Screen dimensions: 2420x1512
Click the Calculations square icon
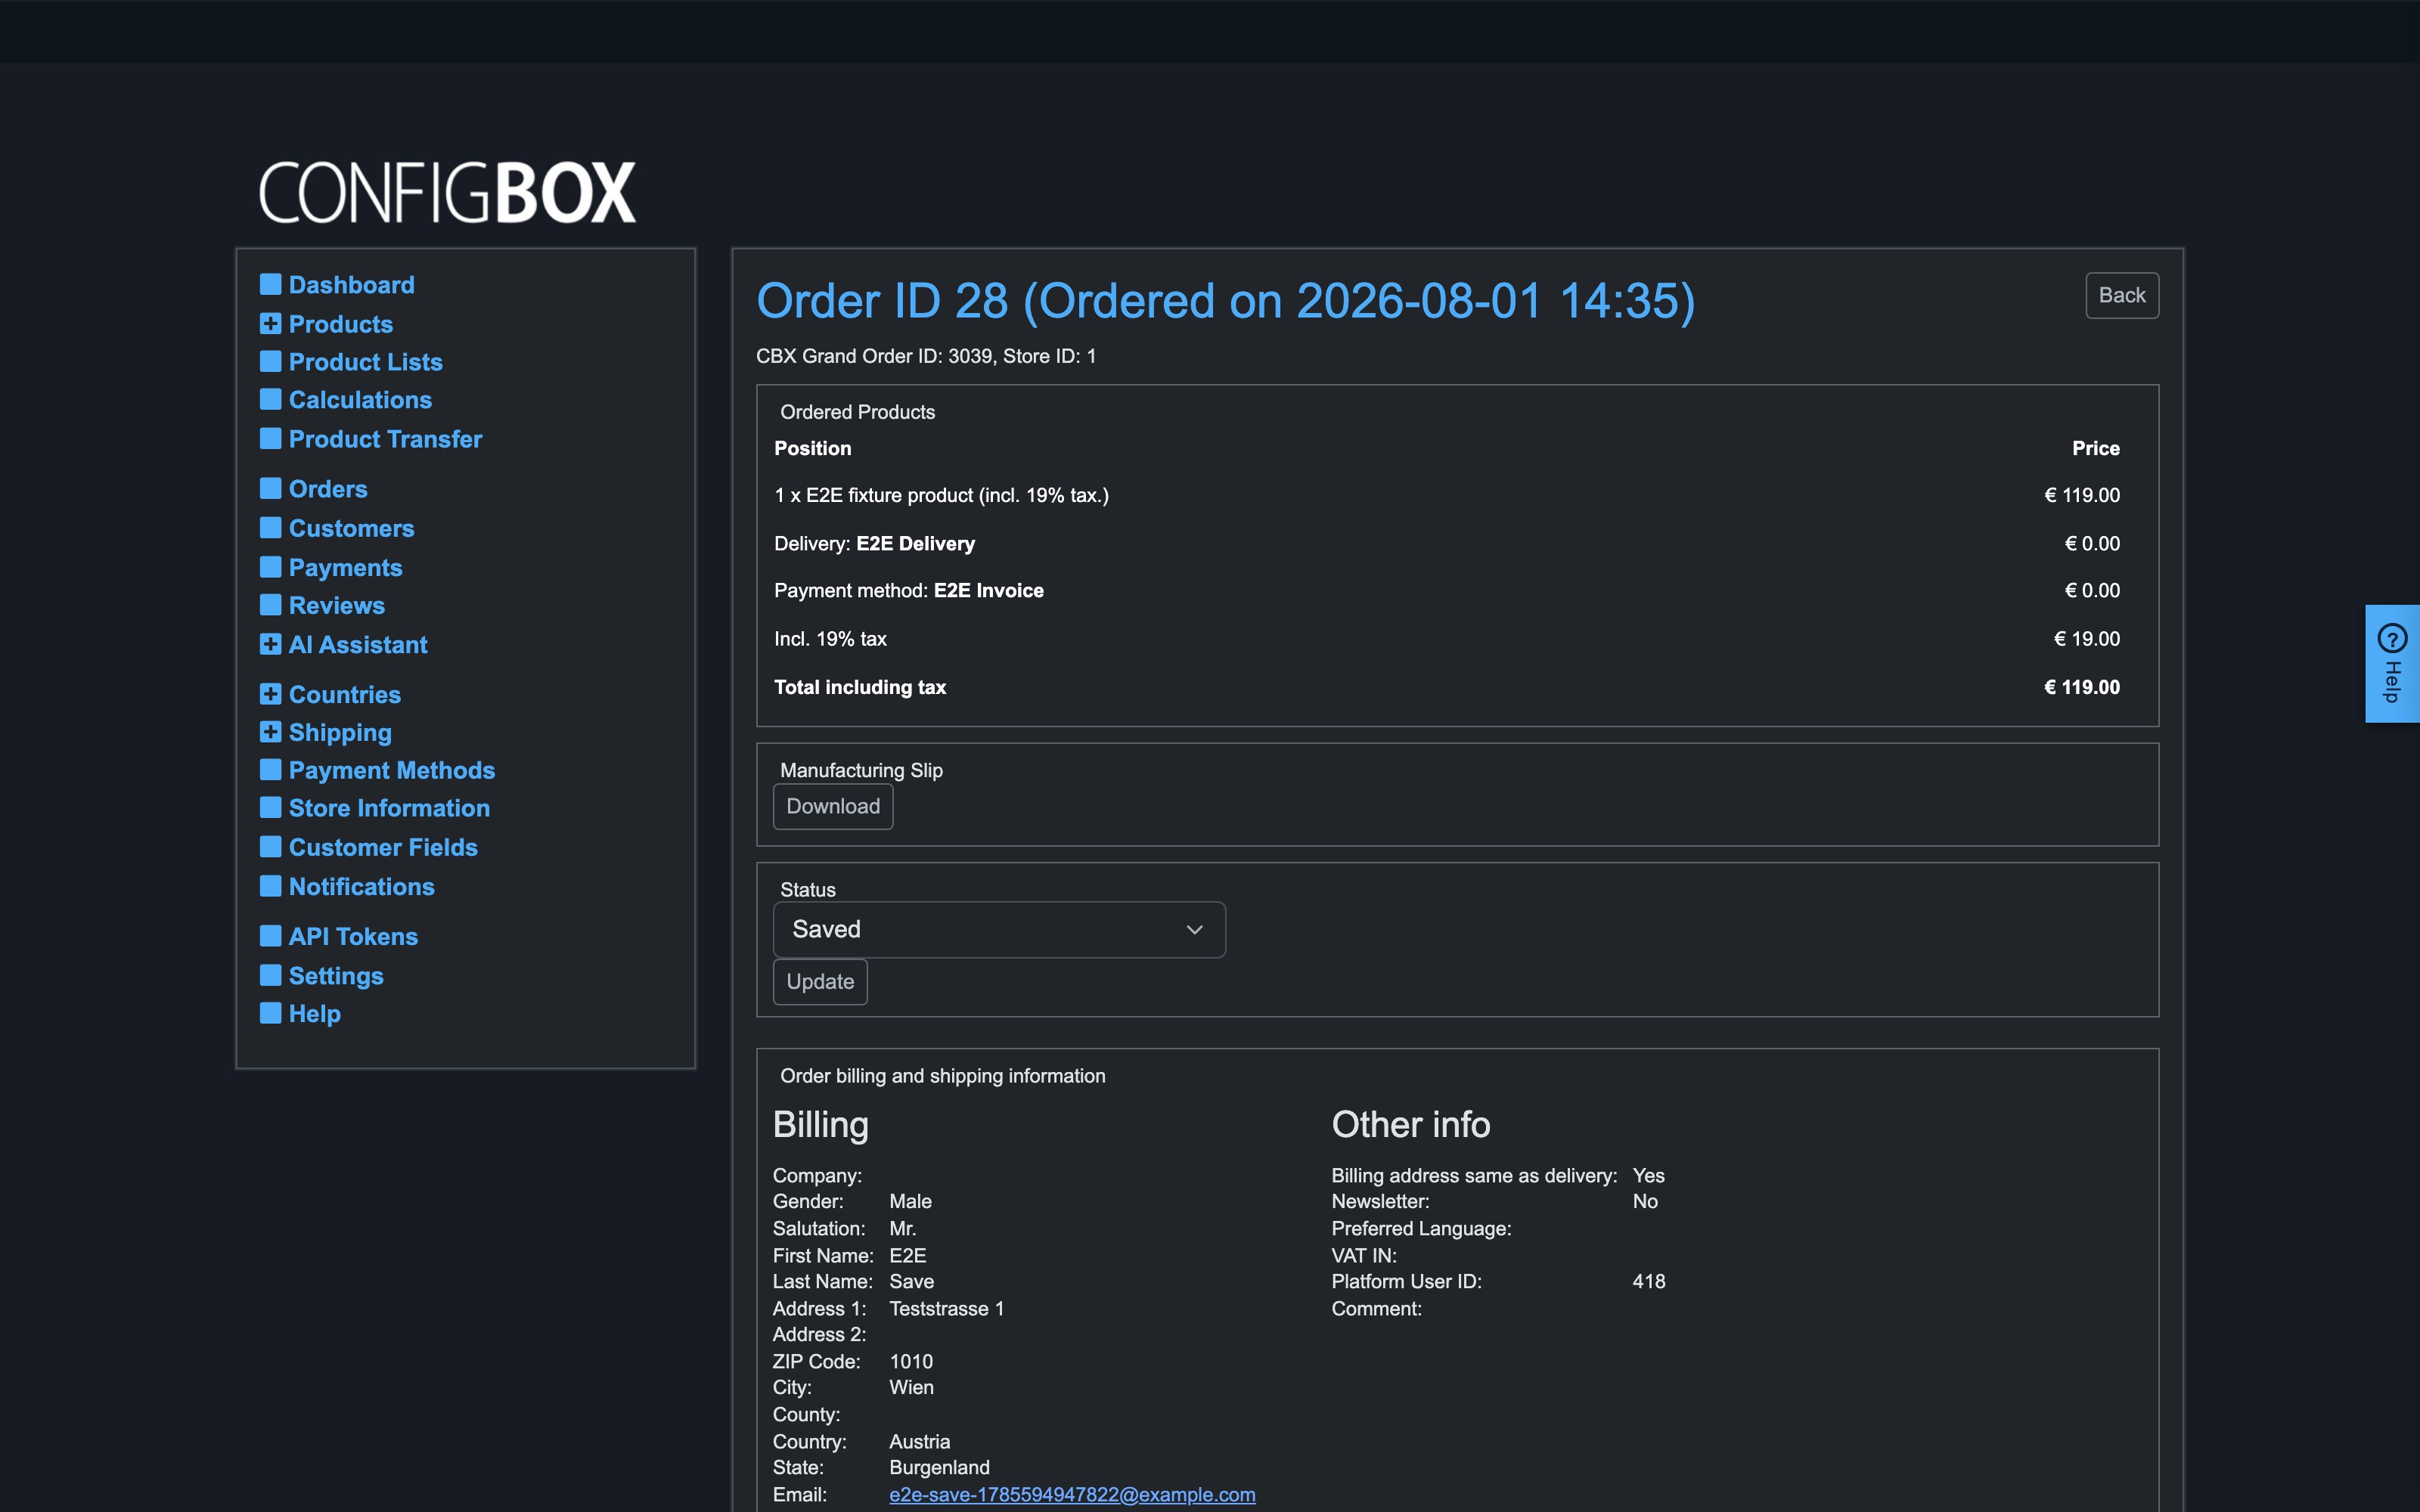(270, 399)
